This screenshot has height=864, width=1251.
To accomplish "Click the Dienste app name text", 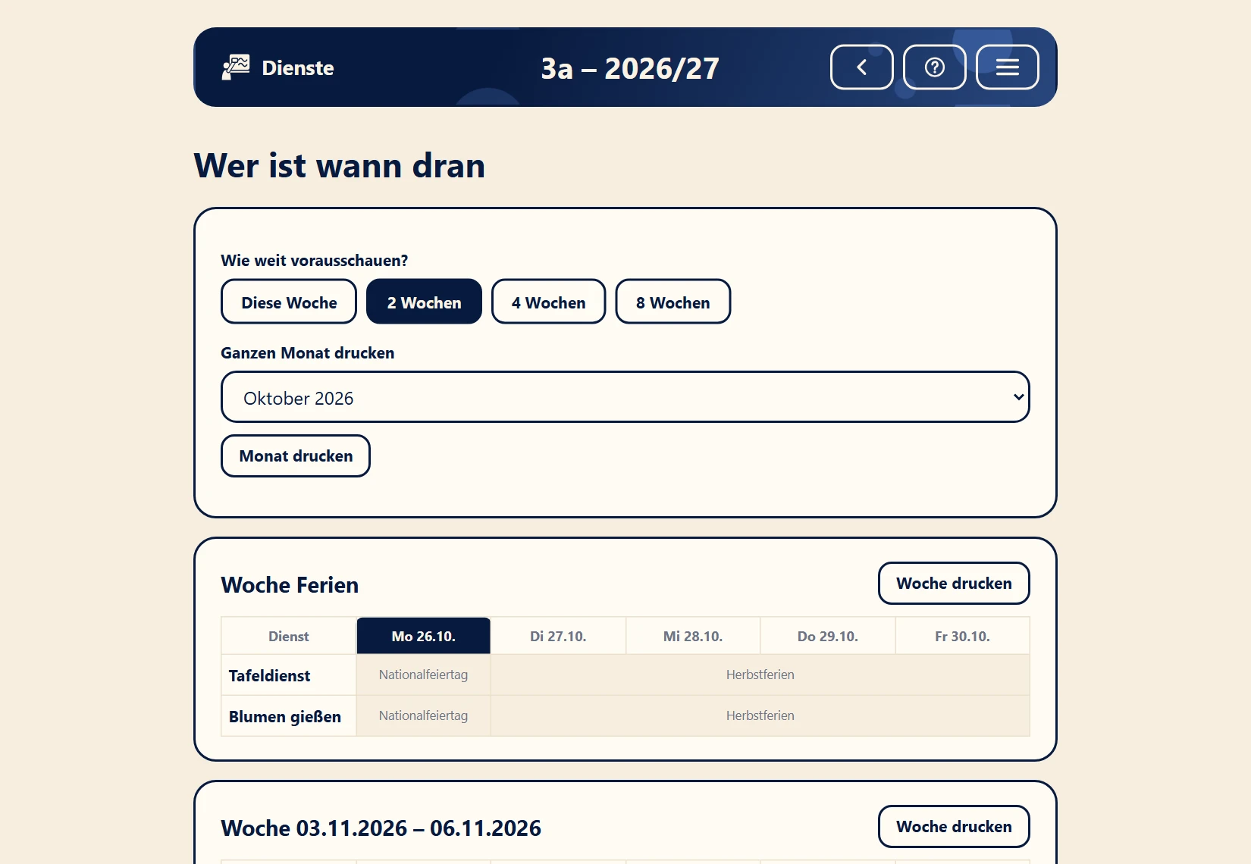I will point(298,68).
